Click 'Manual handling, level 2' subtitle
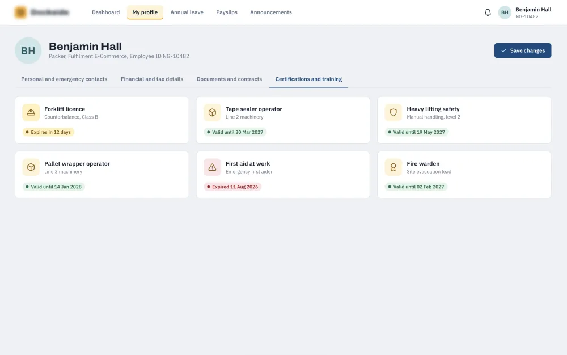This screenshot has width=567, height=355. [x=434, y=117]
